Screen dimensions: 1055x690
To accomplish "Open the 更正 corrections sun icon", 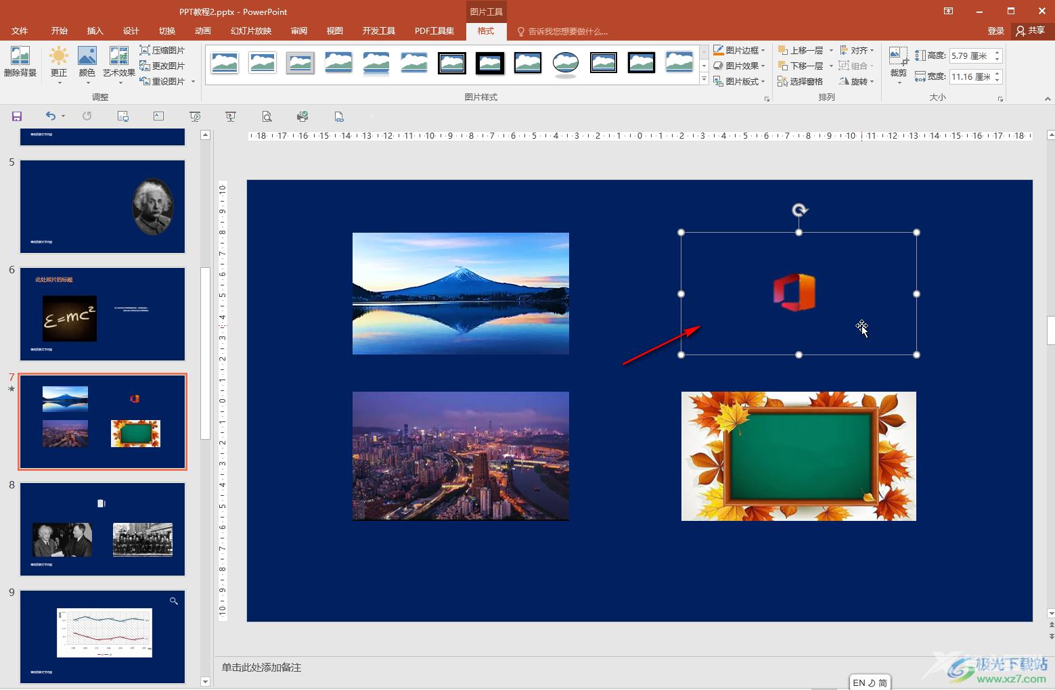I will click(59, 64).
